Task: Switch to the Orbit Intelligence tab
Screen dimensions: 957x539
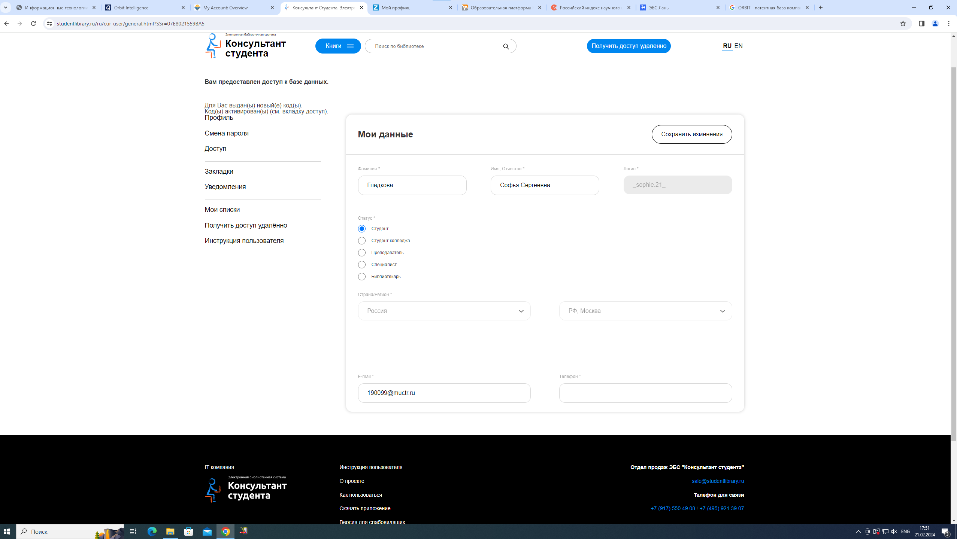Action: 146,7
